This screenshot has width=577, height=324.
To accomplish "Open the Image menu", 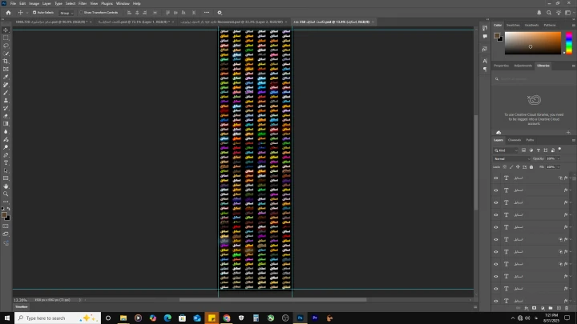I will [x=34, y=3].
